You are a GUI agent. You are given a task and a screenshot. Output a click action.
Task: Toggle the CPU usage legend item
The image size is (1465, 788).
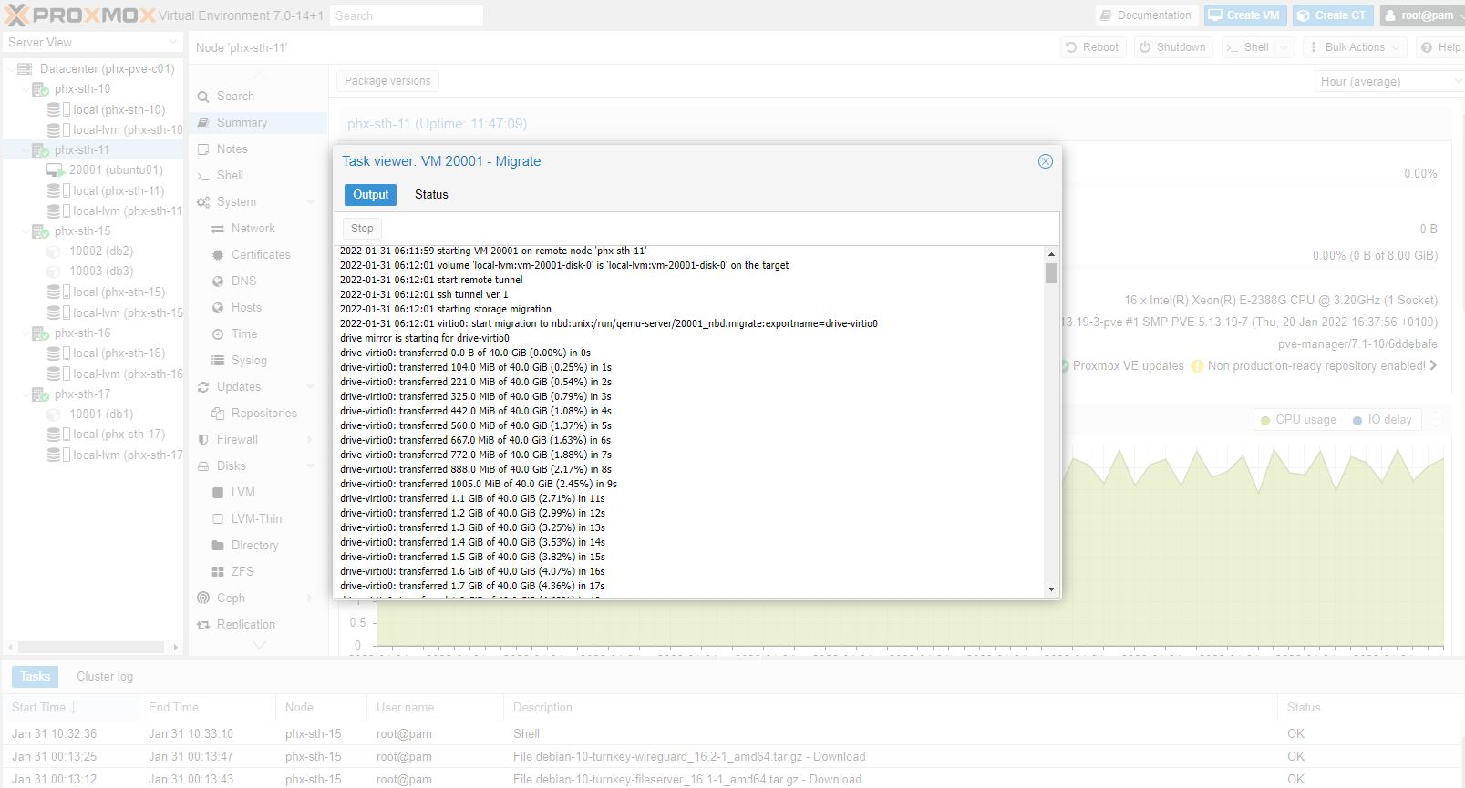(1297, 420)
